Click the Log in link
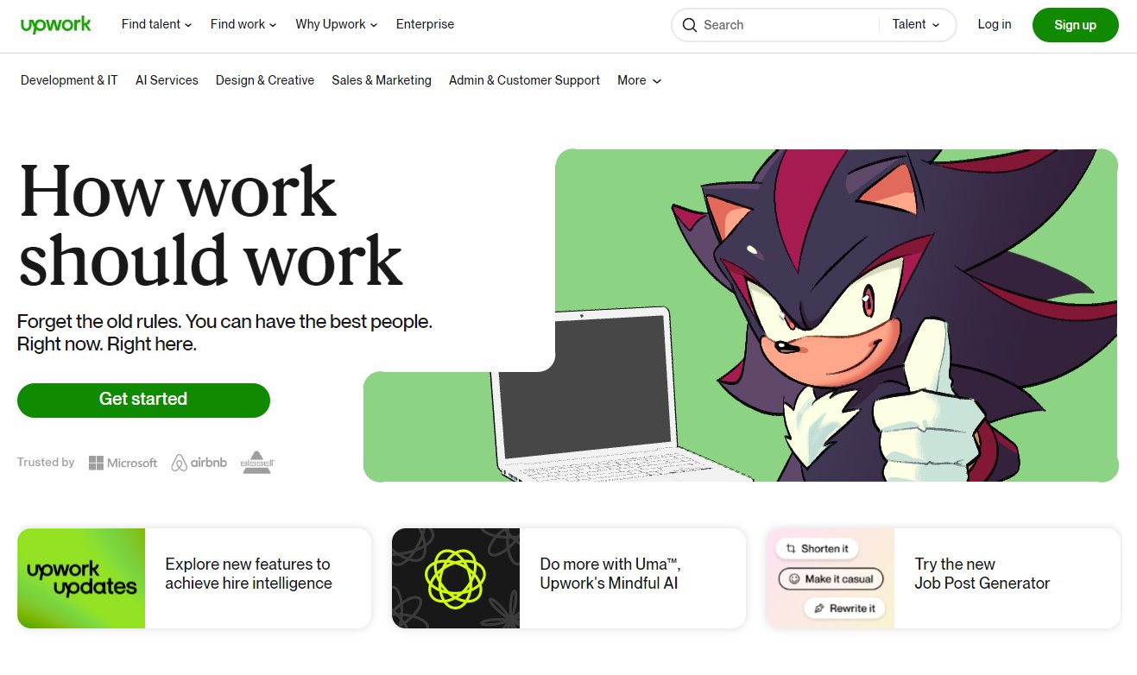 click(x=995, y=24)
